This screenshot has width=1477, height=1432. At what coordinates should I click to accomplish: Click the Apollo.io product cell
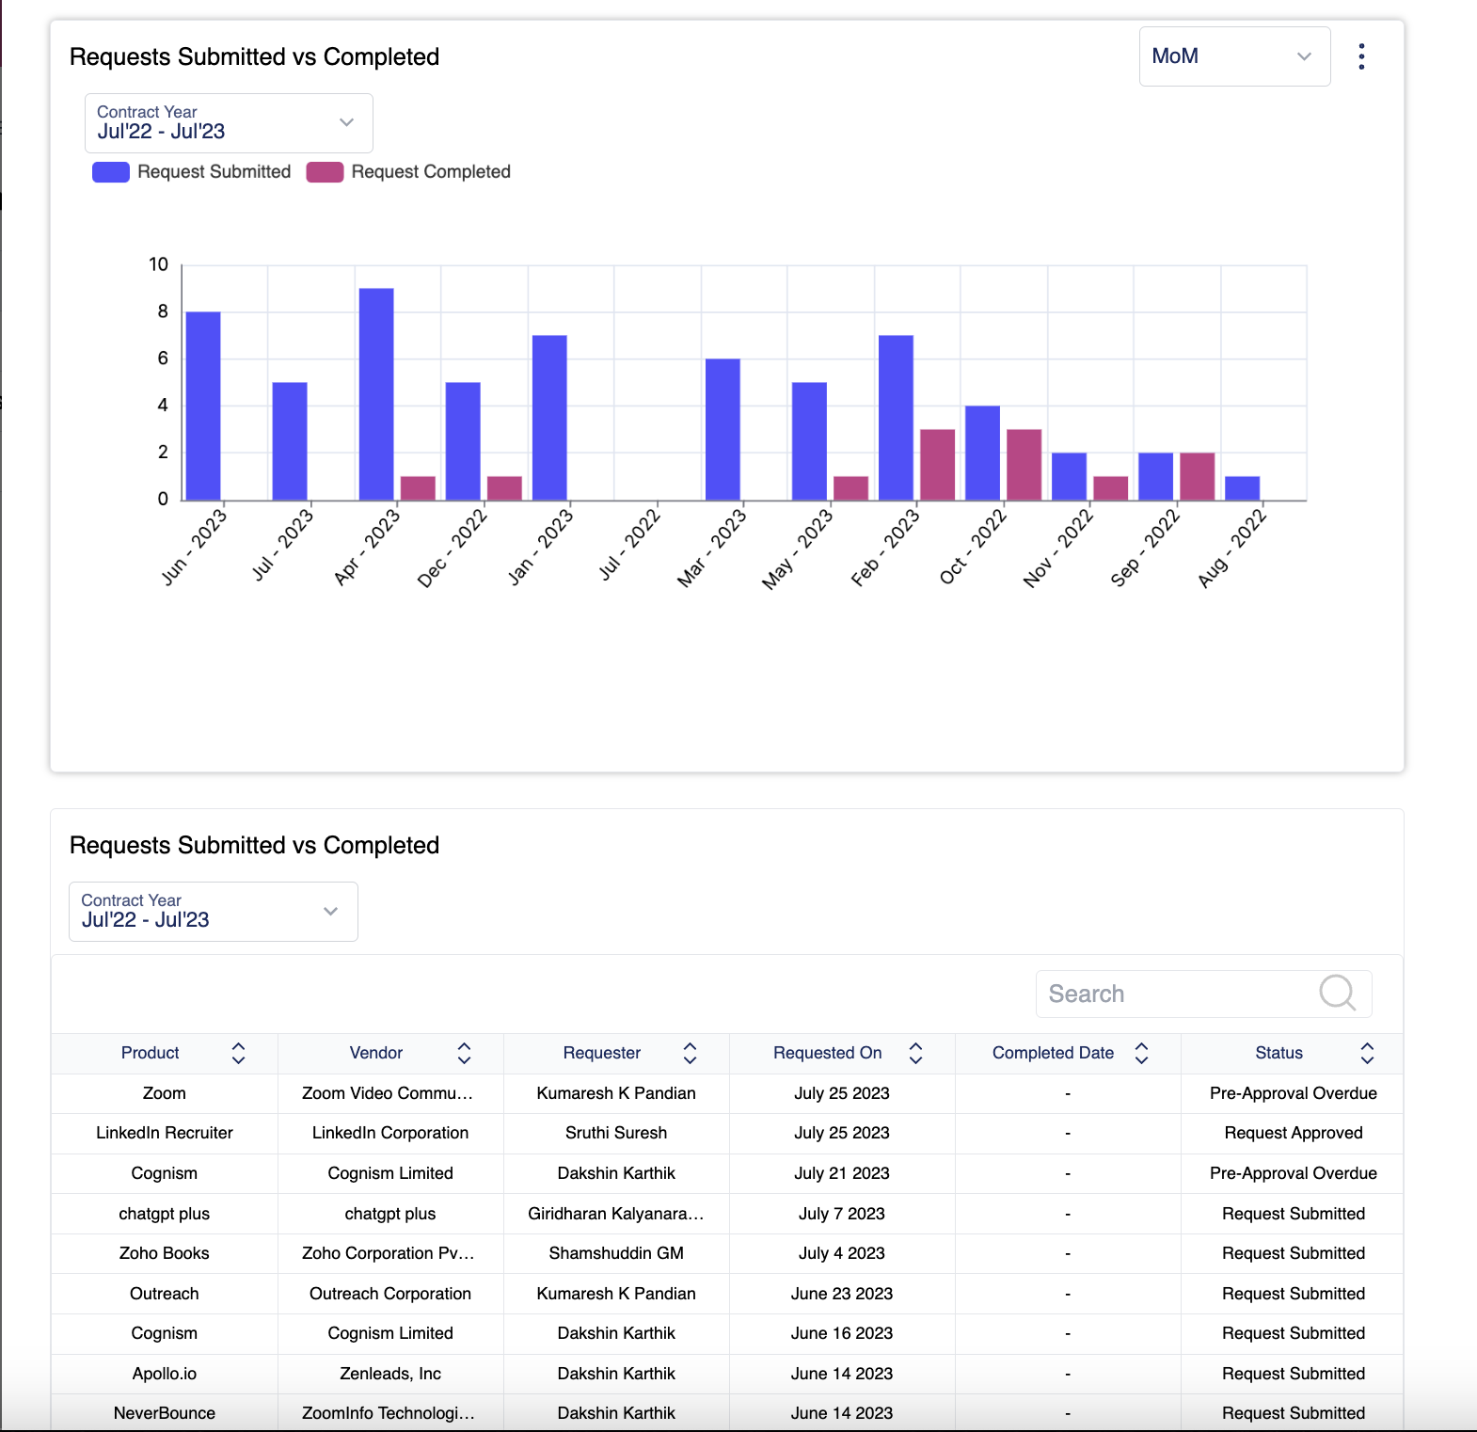165,1374
